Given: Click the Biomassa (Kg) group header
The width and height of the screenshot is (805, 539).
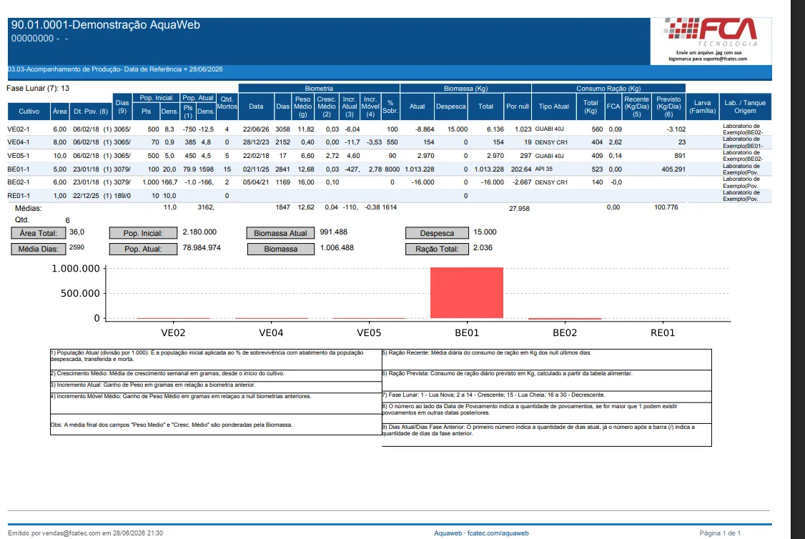Looking at the screenshot, I should pos(465,89).
